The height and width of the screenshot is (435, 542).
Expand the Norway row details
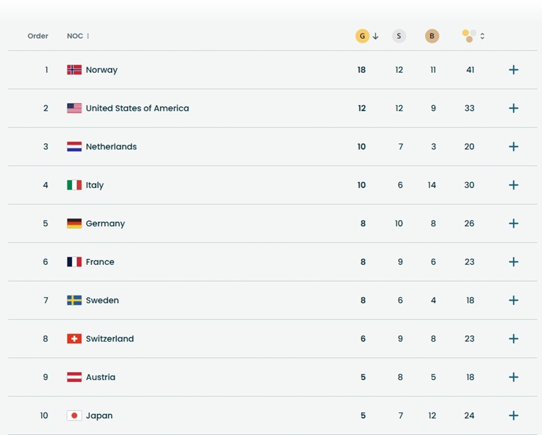click(513, 70)
